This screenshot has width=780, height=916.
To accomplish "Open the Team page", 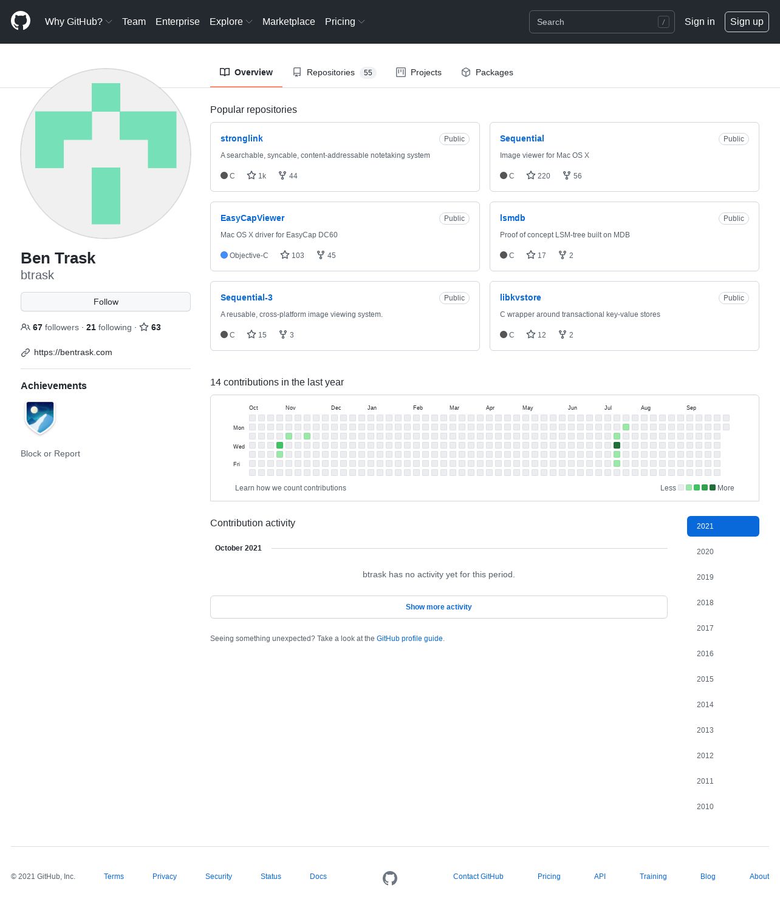I will click(x=134, y=21).
